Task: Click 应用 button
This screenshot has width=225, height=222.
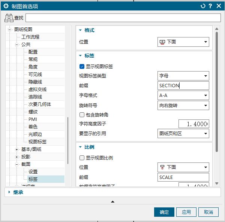Action: click(186, 212)
